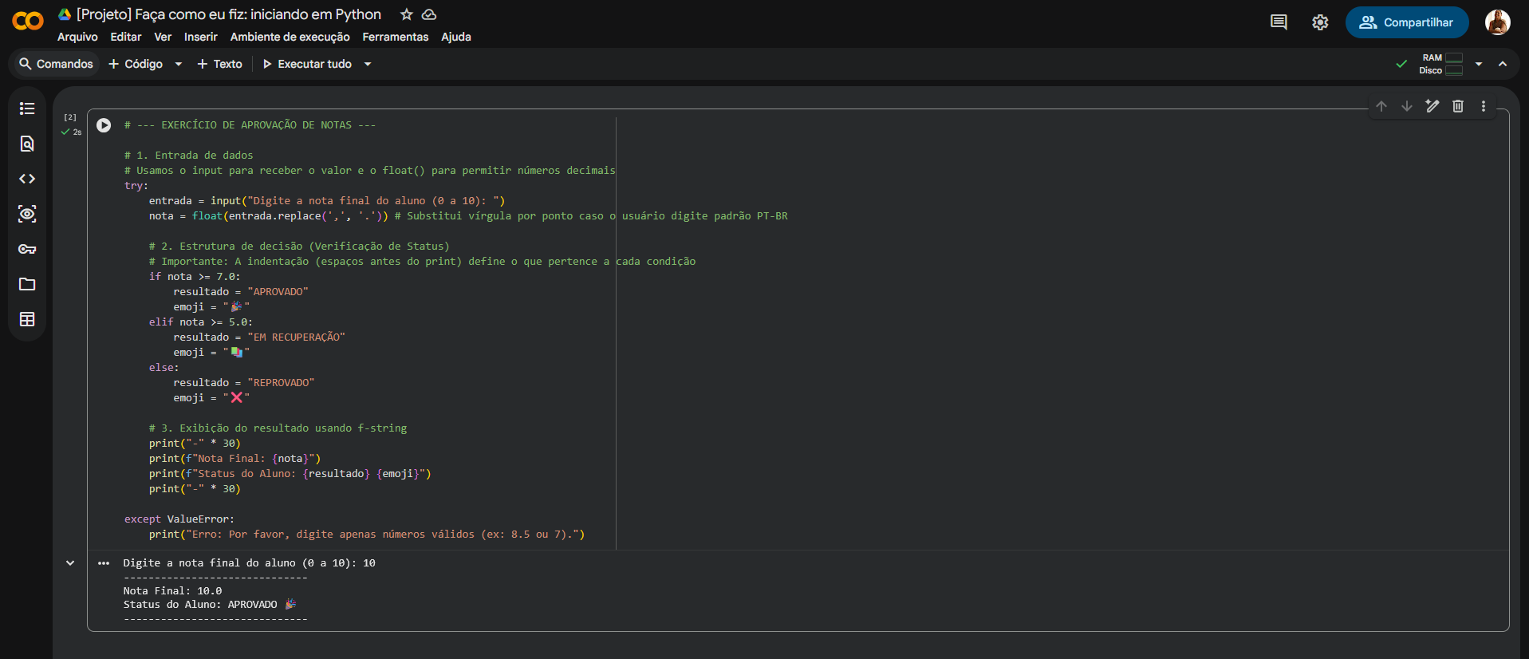The image size is (1529, 659).
Task: Collapse the header with the caret
Action: (x=1503, y=64)
